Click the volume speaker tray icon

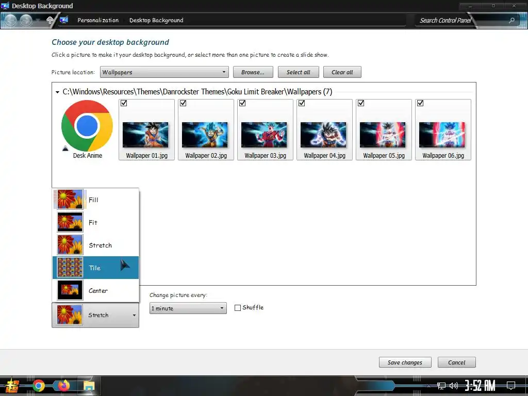pos(453,386)
